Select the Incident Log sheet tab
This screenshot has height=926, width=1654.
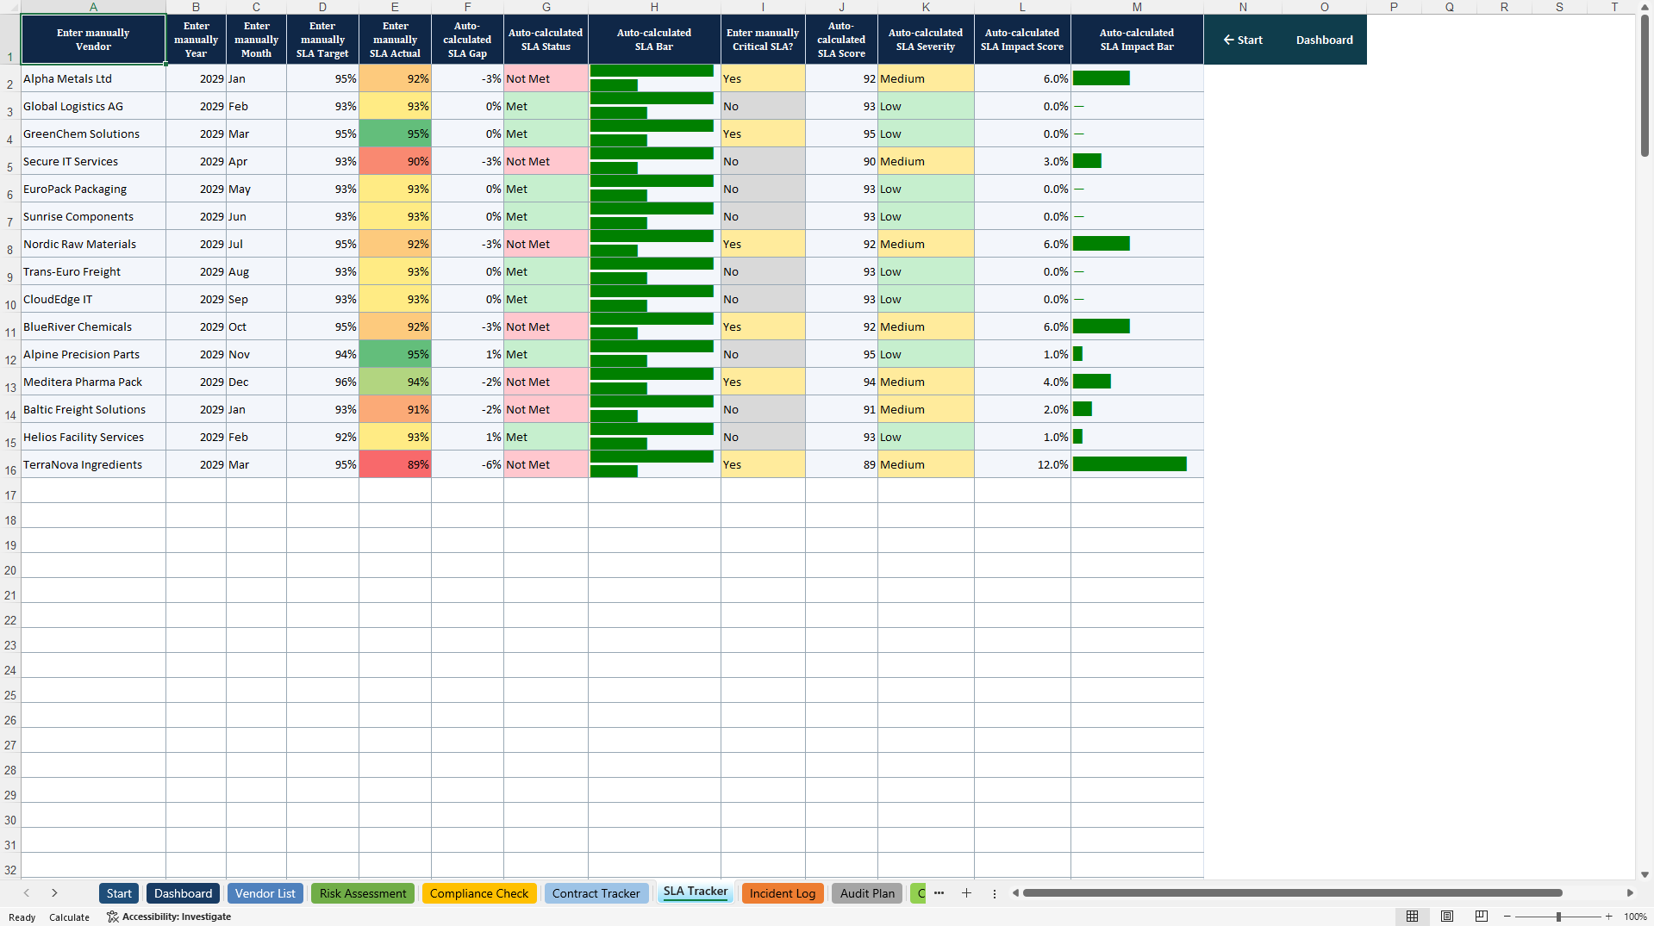(783, 893)
